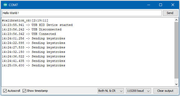
Task: Uncheck the Show timestamp option
Action: click(24, 91)
